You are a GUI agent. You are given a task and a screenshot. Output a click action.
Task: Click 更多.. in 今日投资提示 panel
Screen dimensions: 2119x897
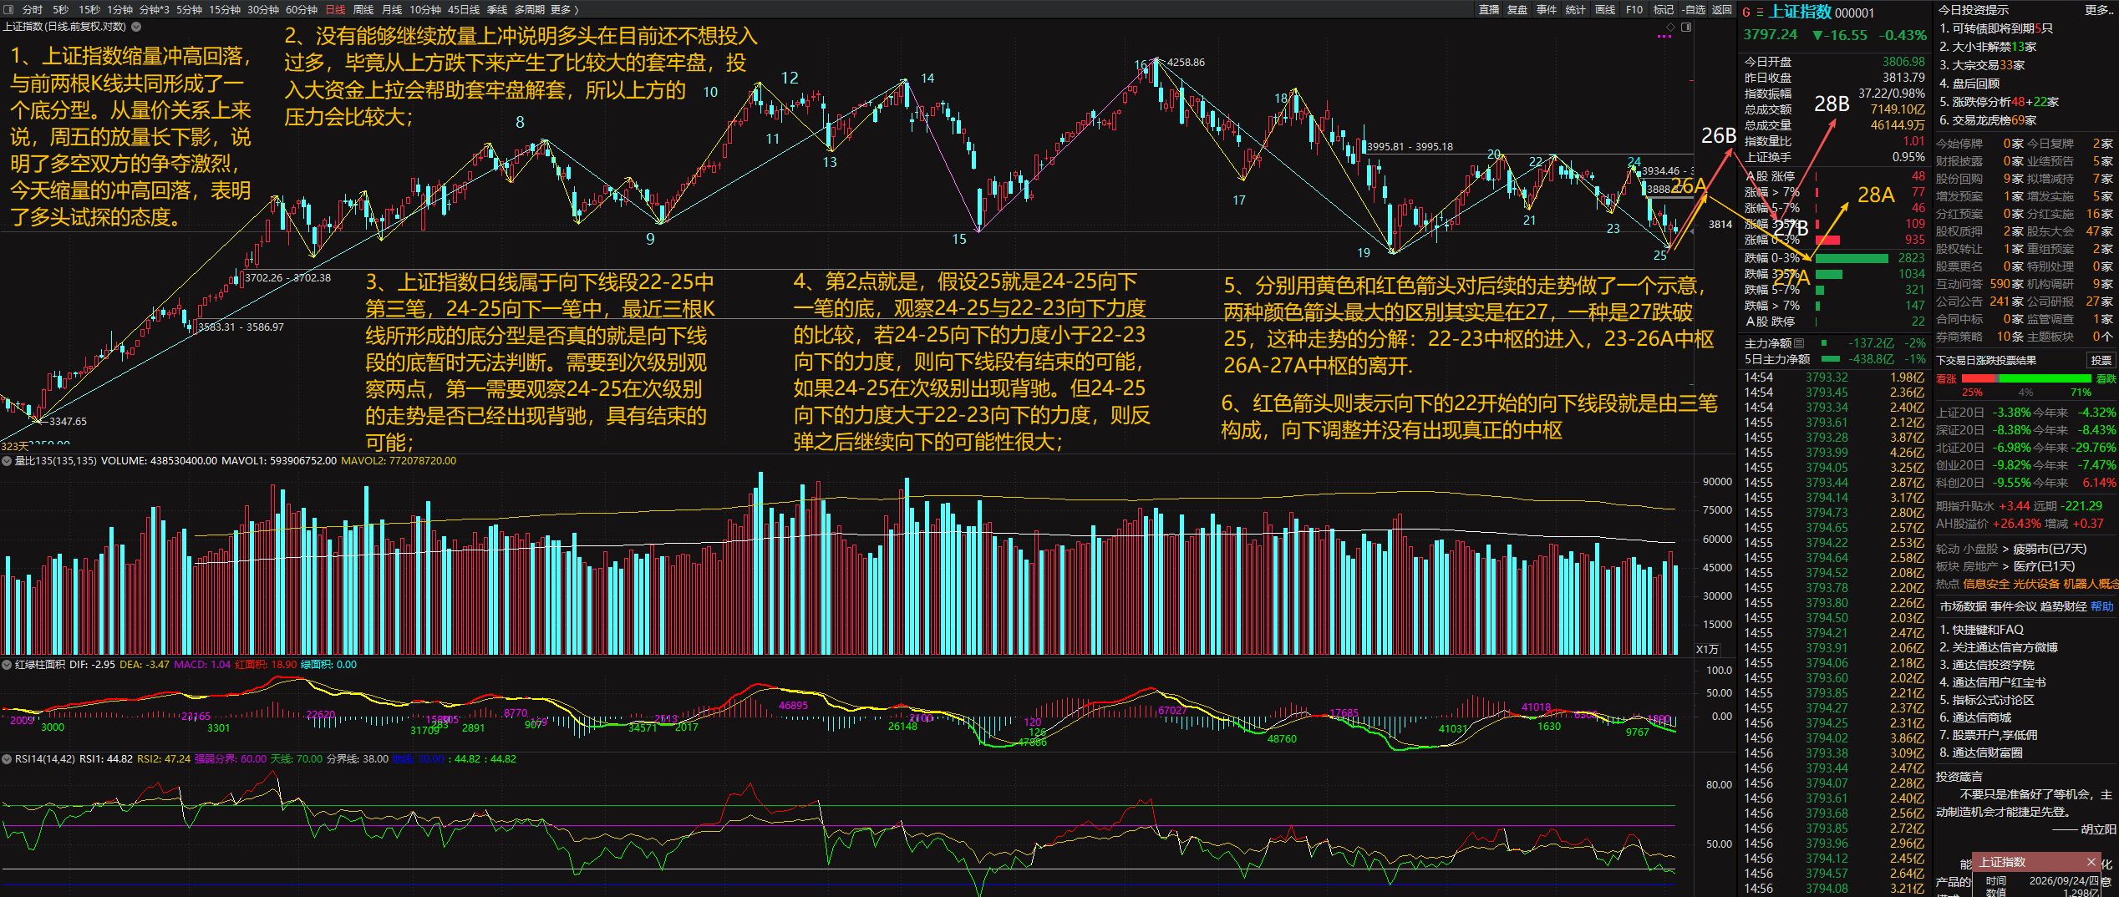2098,9
